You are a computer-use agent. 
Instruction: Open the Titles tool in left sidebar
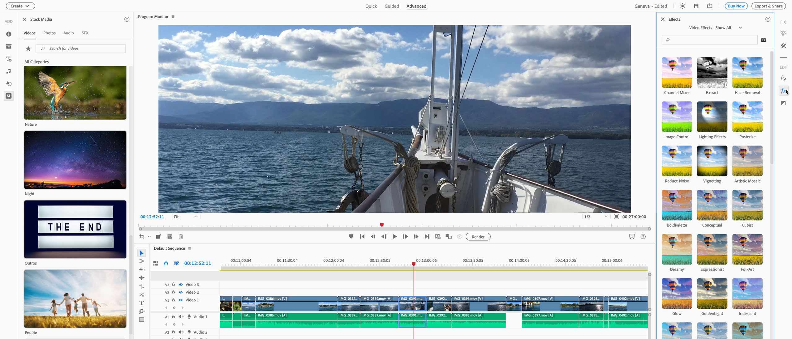[x=9, y=59]
